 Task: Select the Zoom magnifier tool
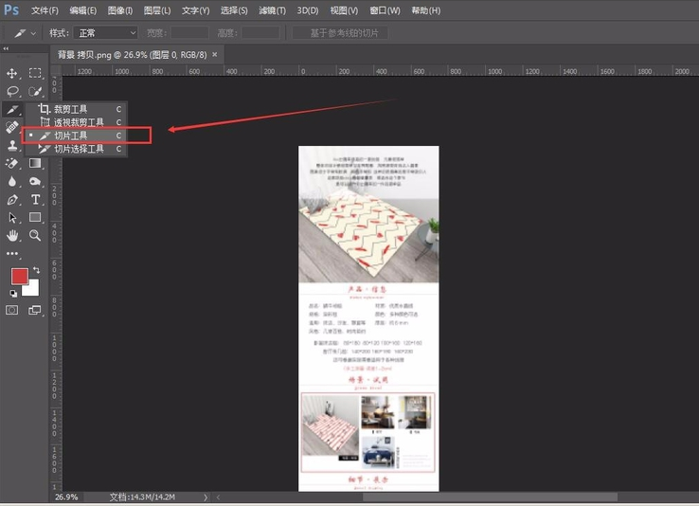click(35, 235)
